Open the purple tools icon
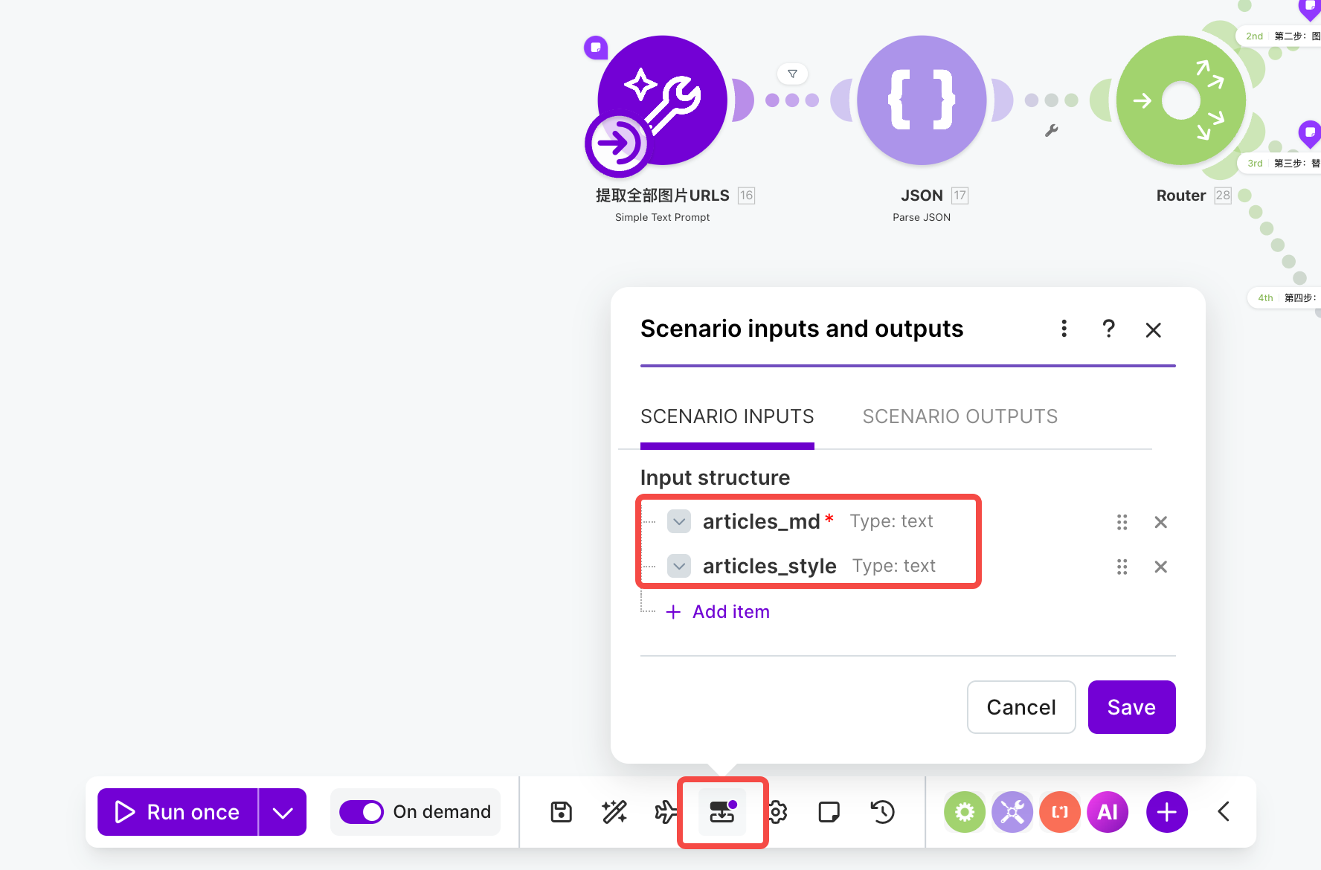 1012,812
